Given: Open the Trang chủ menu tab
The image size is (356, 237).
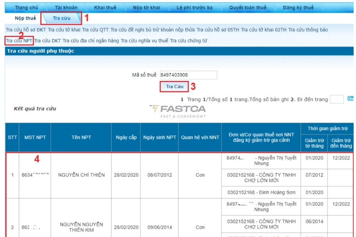Looking at the screenshot, I should [26, 8].
